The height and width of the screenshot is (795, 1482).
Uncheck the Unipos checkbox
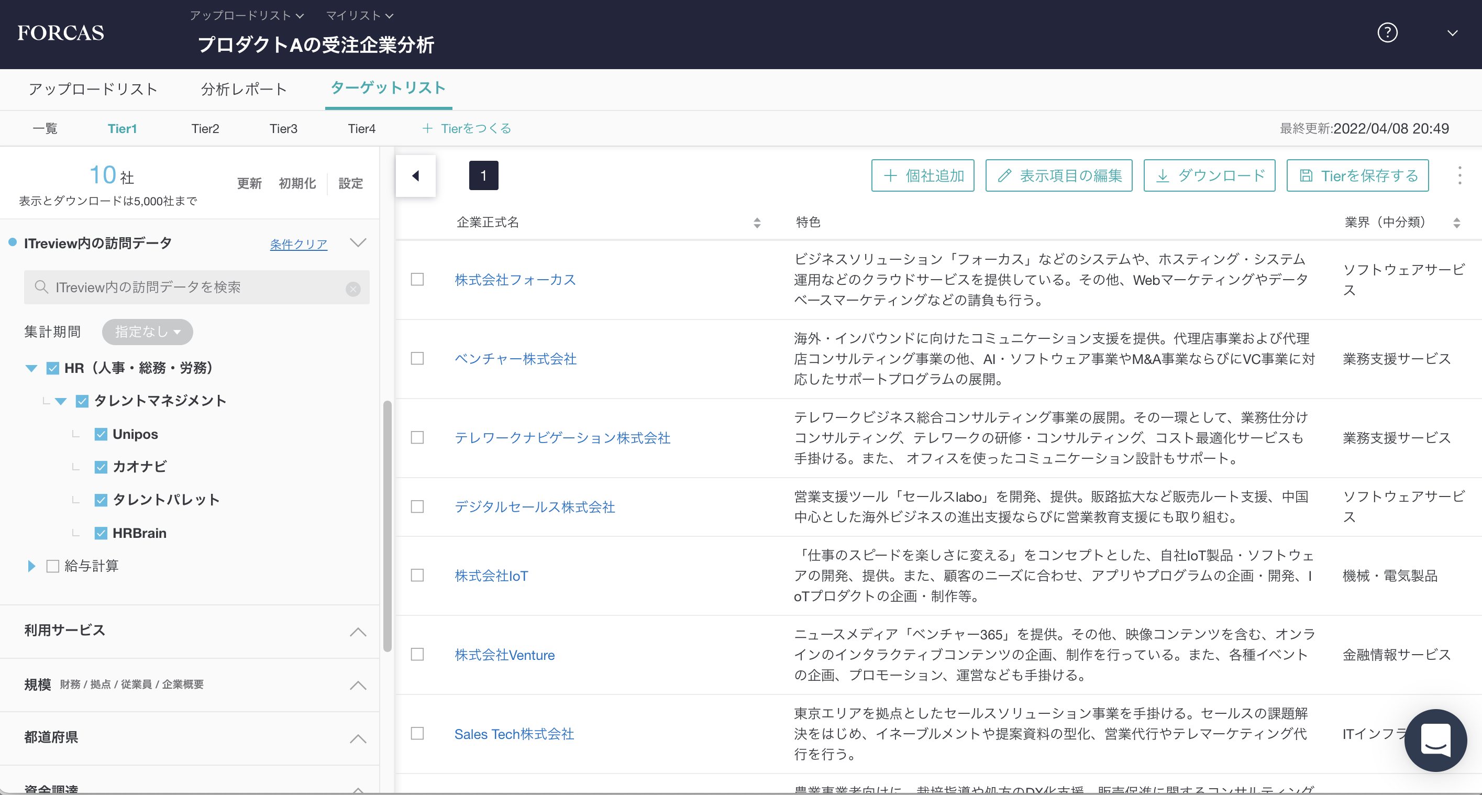coord(101,434)
